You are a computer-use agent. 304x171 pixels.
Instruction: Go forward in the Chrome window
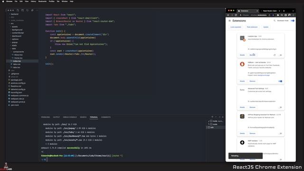coord(232,15)
